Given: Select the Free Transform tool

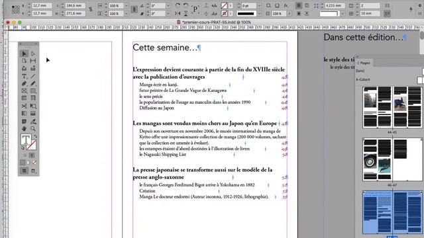Looking at the screenshot, I should tap(33, 106).
